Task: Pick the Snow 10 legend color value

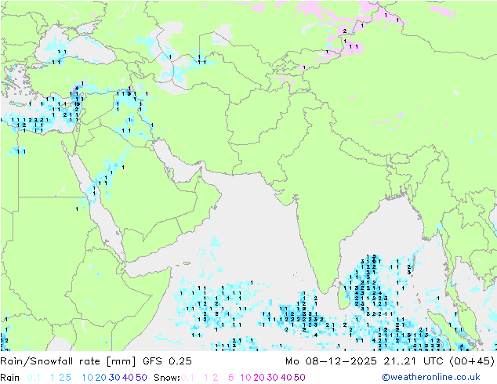Action: click(x=245, y=378)
